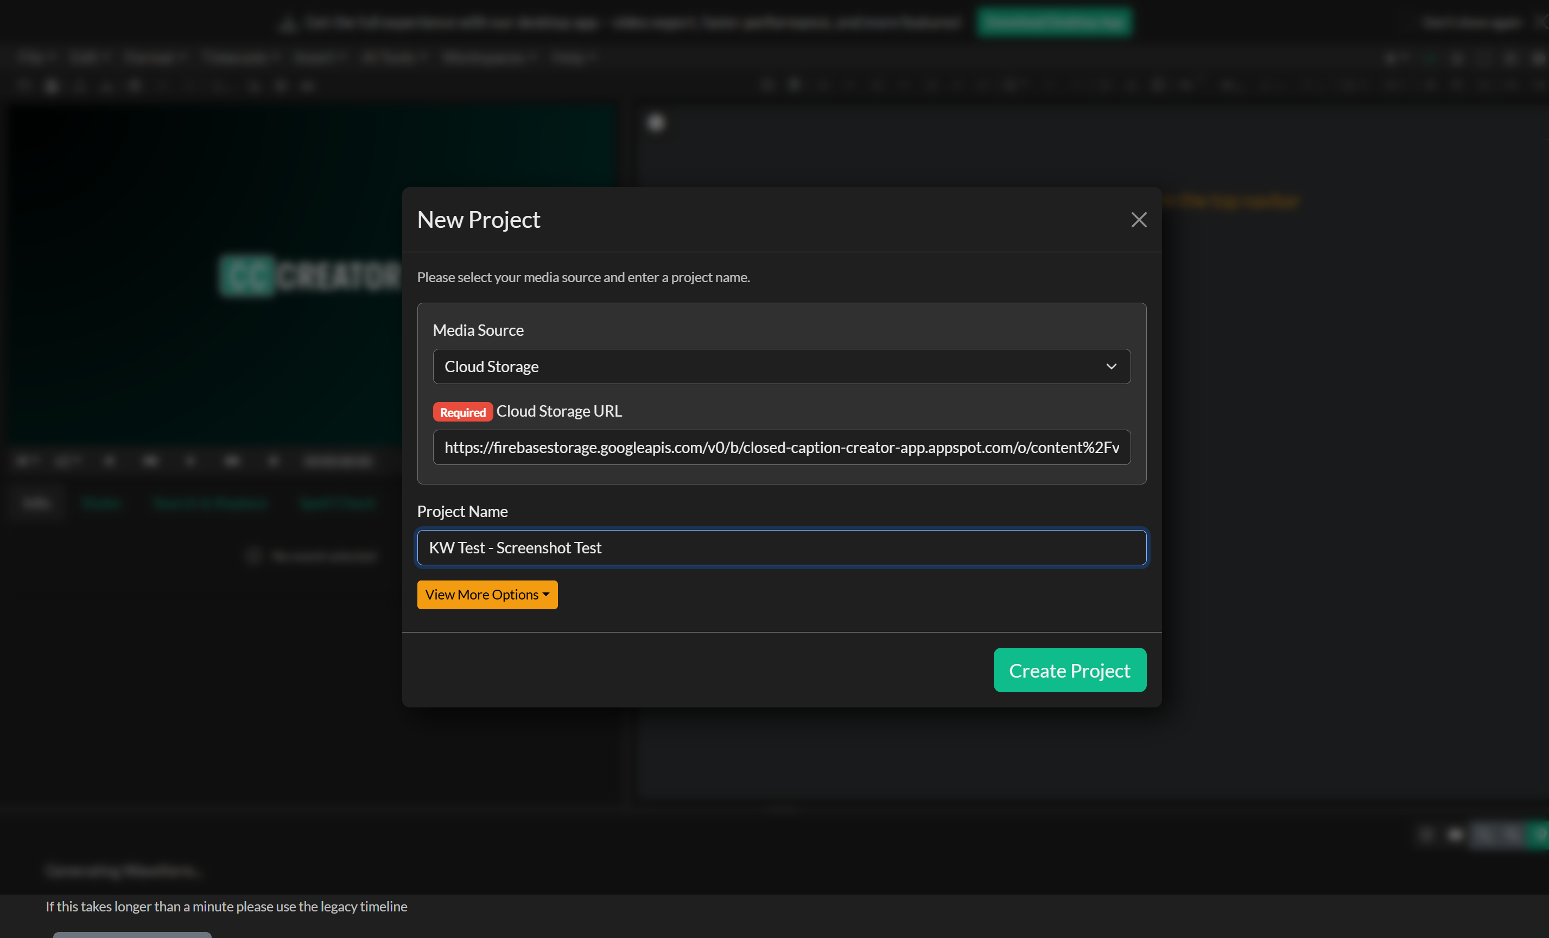The height and width of the screenshot is (938, 1549).
Task: Click the green download button in the top banner
Action: click(1053, 22)
